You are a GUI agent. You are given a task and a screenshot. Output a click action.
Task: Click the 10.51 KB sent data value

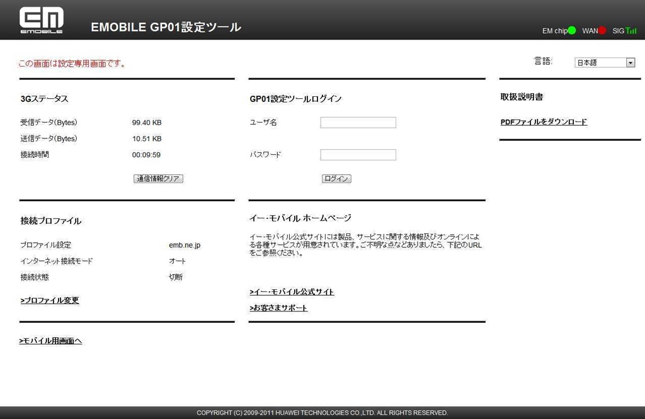coord(147,138)
